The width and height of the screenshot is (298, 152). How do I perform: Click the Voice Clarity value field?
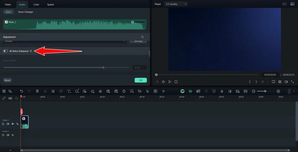coord(139,67)
